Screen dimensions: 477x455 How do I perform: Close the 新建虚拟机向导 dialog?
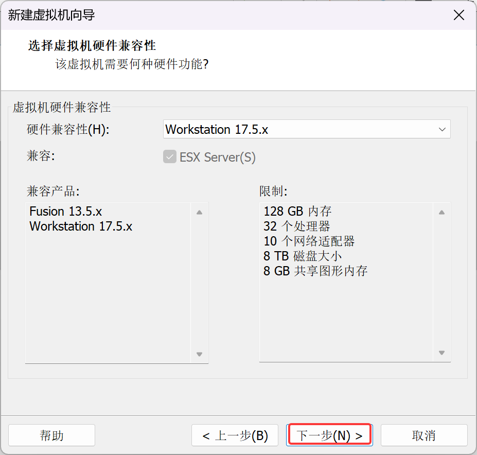(459, 15)
